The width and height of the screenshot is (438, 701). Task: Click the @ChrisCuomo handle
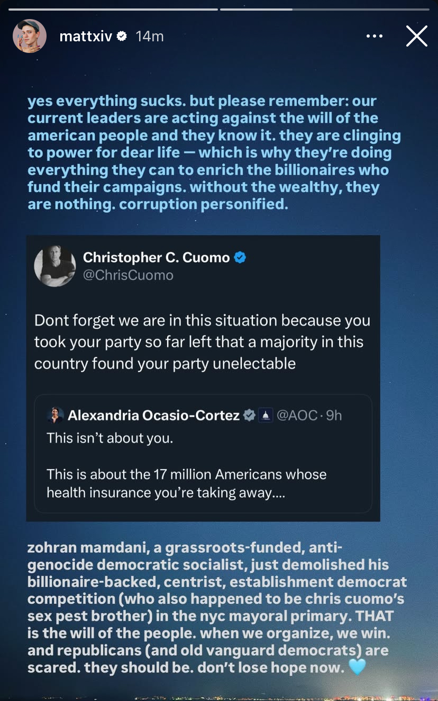point(128,276)
